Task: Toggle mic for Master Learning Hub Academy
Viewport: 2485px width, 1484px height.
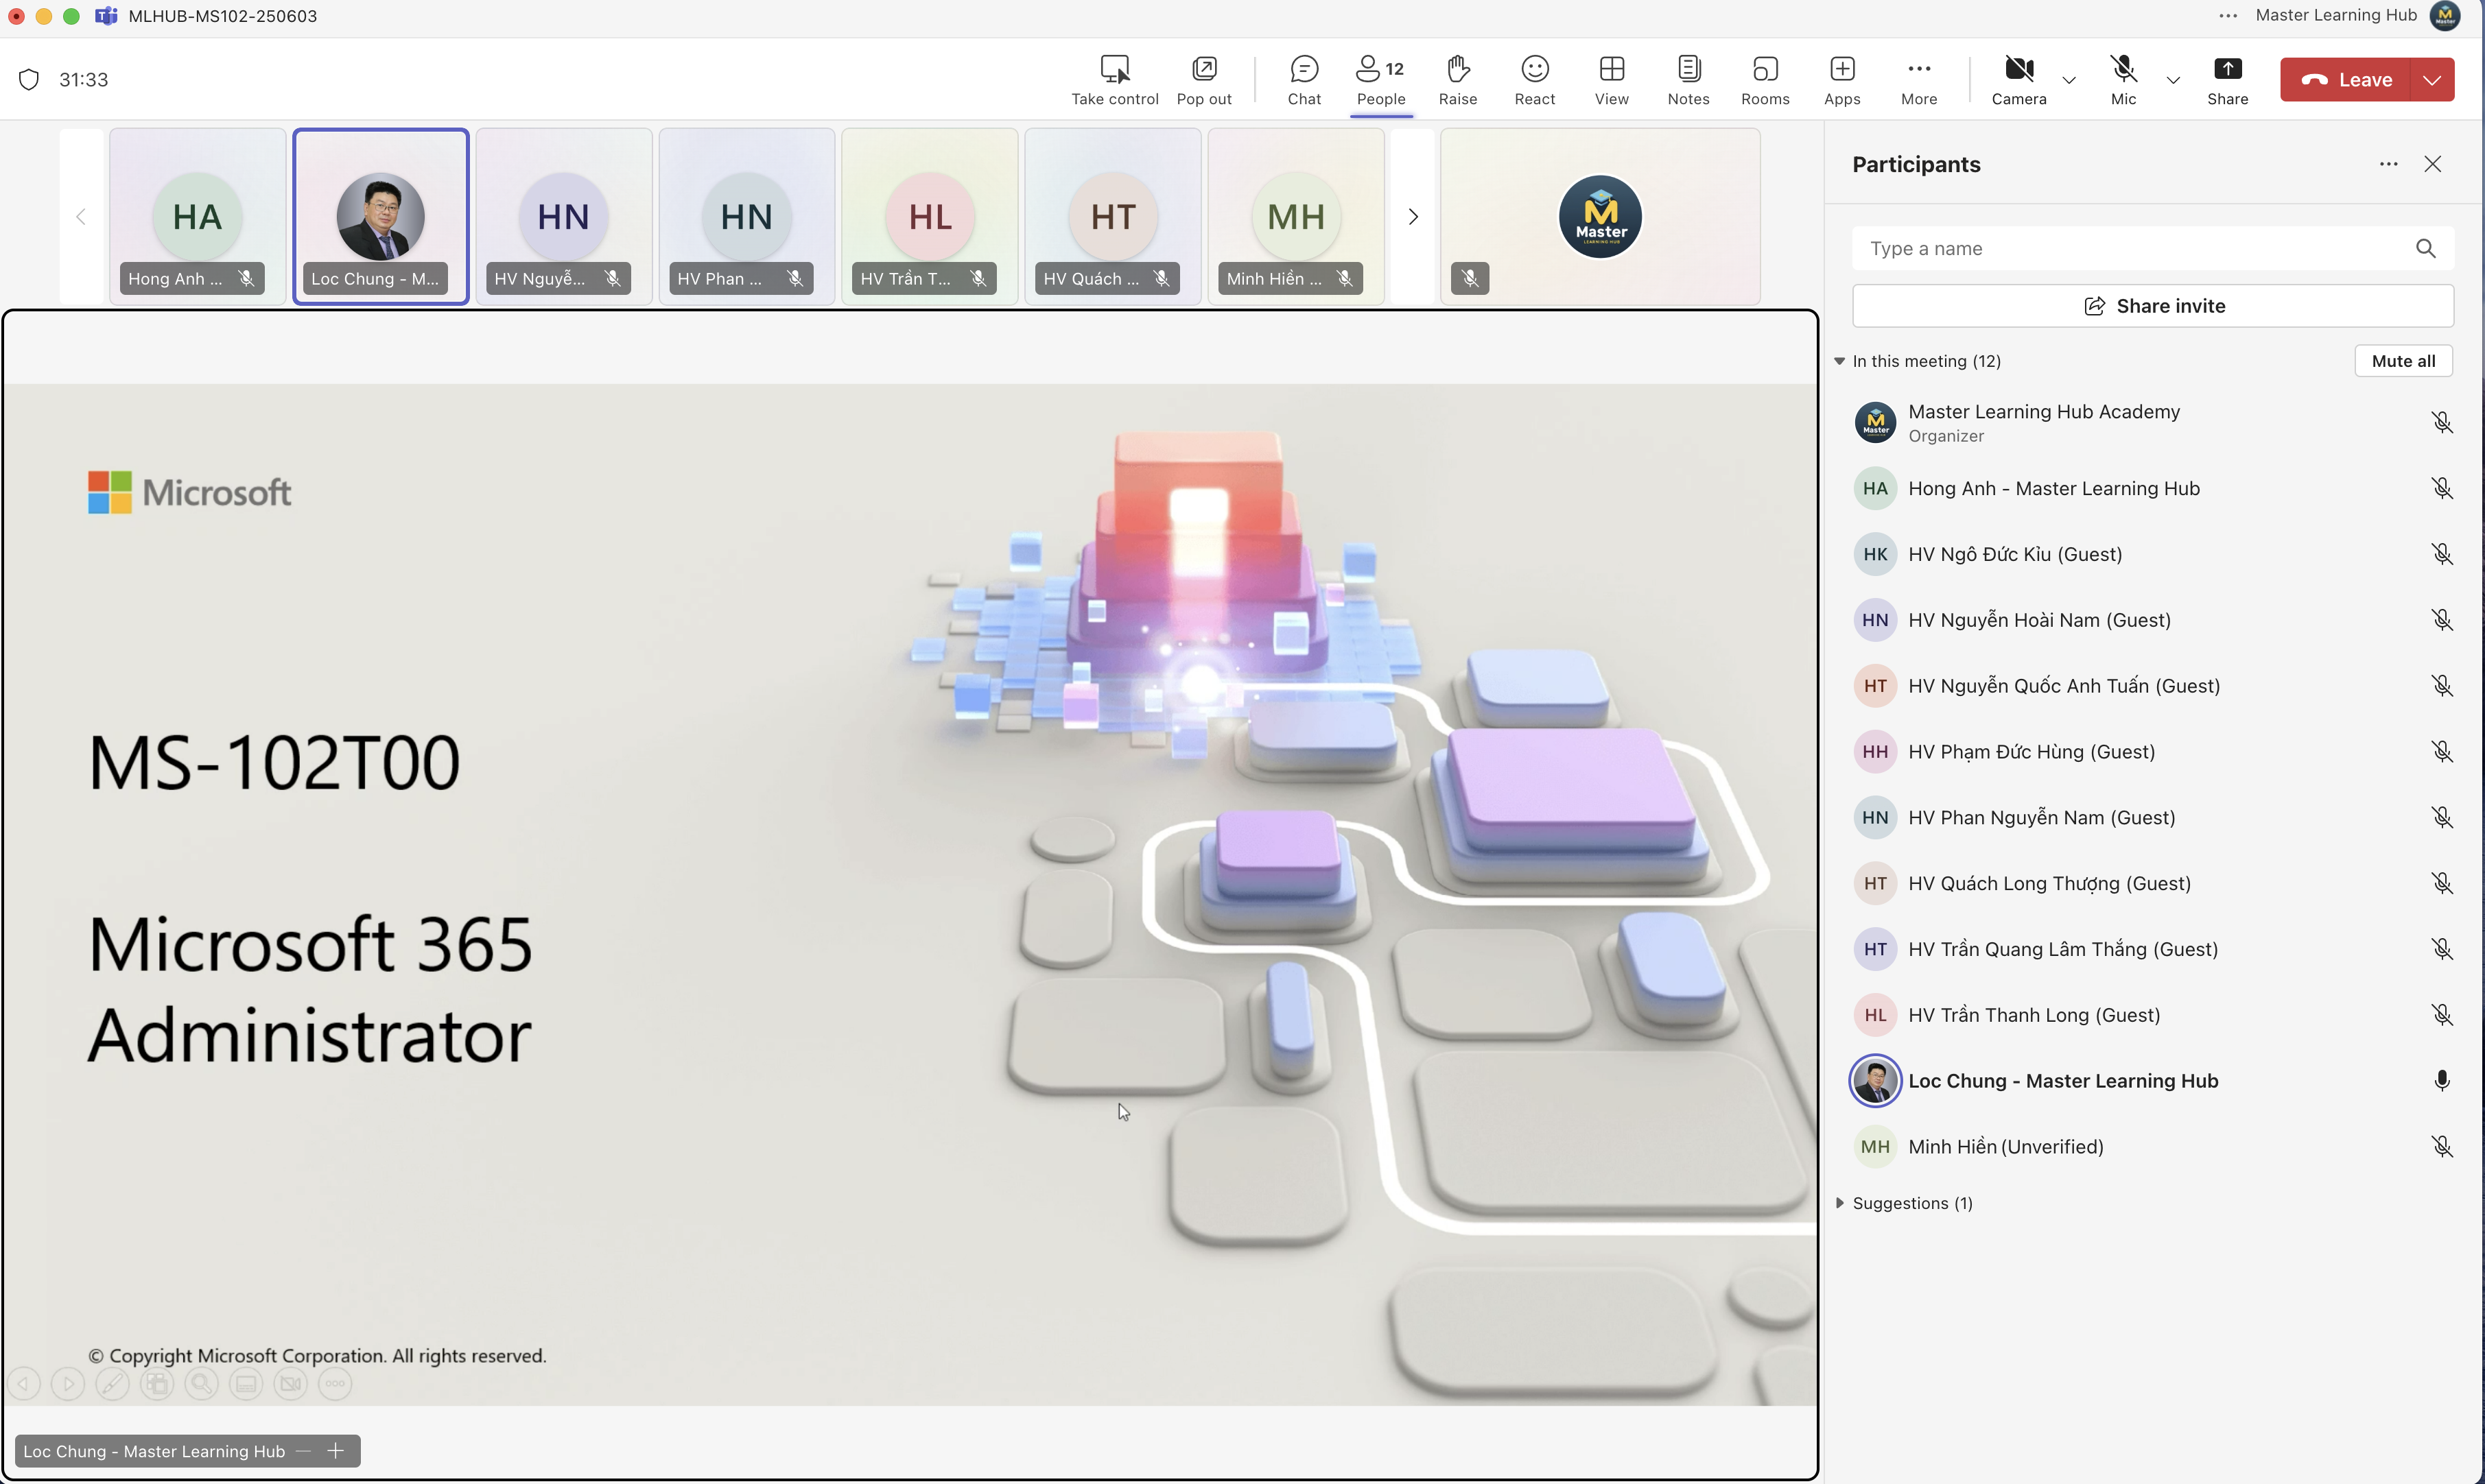Action: pyautogui.click(x=2441, y=423)
